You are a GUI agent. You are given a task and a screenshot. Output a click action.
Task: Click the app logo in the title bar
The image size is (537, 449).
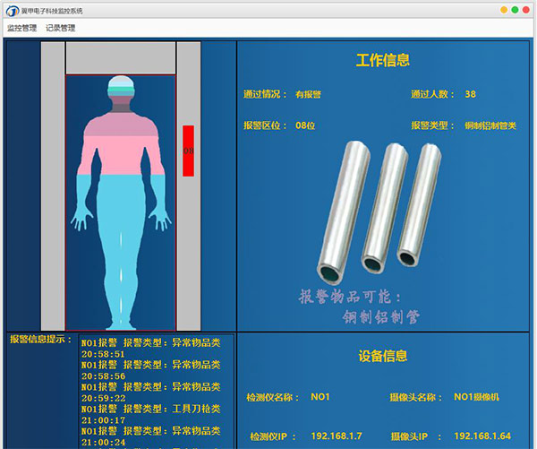tap(12, 10)
